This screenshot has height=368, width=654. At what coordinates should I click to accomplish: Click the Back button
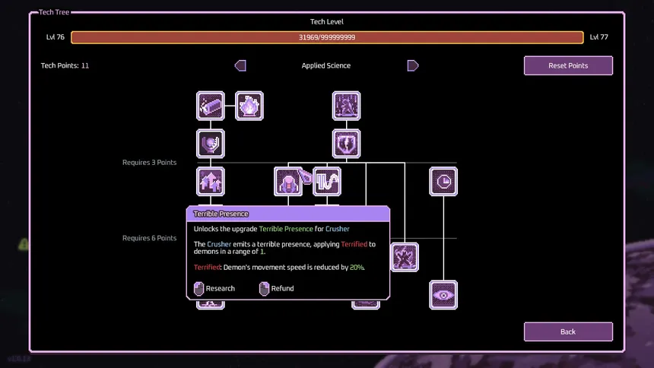click(568, 332)
